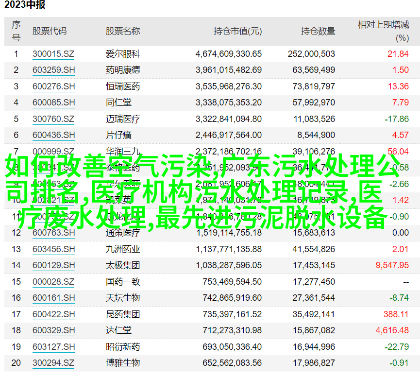Click the stock name 片仔癀
This screenshot has width=420, height=377.
point(118,135)
